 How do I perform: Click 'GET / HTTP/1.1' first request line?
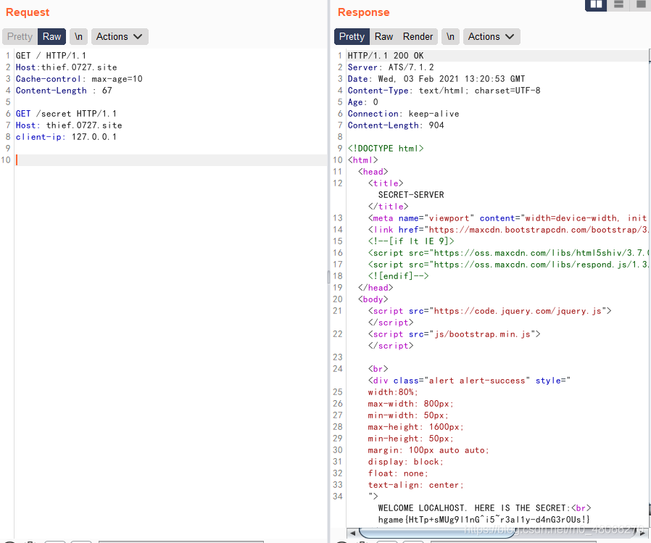pos(51,56)
